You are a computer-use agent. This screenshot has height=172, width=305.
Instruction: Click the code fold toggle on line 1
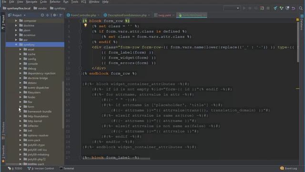pyautogui.click(x=81, y=21)
